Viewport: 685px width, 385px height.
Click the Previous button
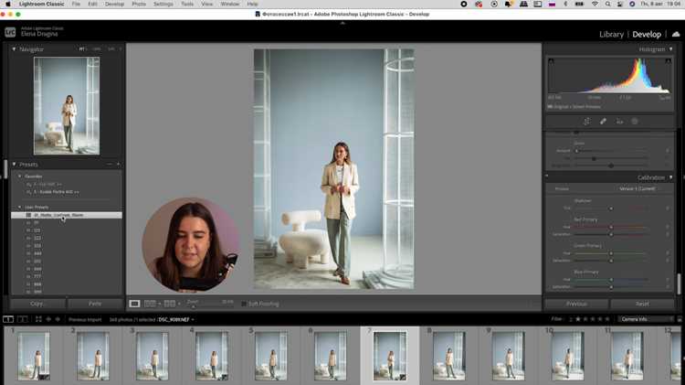[x=576, y=304]
